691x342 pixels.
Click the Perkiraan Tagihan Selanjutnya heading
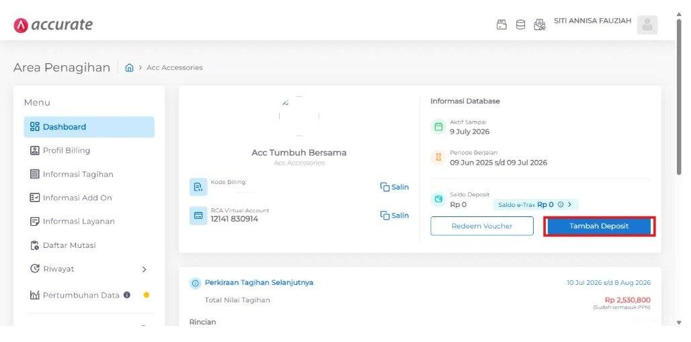(x=259, y=282)
